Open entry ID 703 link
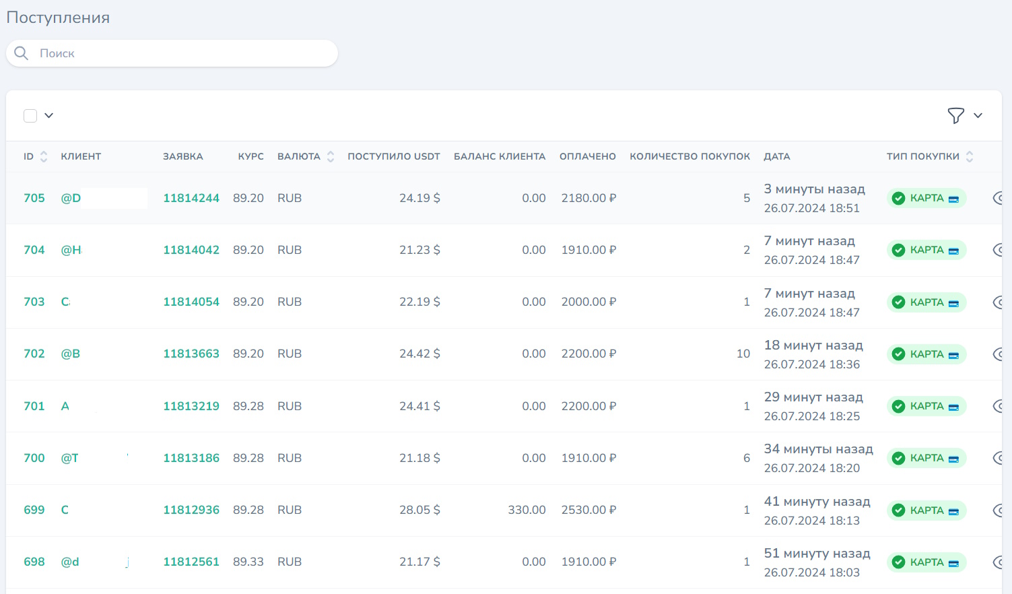The width and height of the screenshot is (1012, 594). click(x=34, y=302)
